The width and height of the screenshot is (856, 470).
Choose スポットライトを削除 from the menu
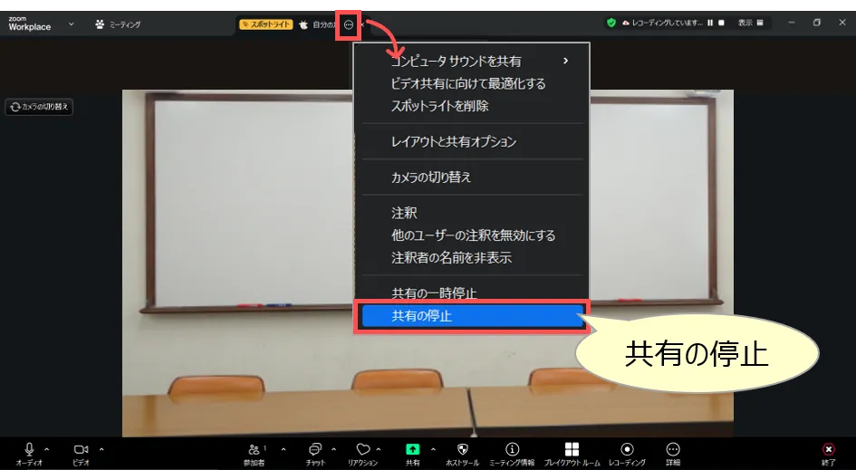point(440,106)
